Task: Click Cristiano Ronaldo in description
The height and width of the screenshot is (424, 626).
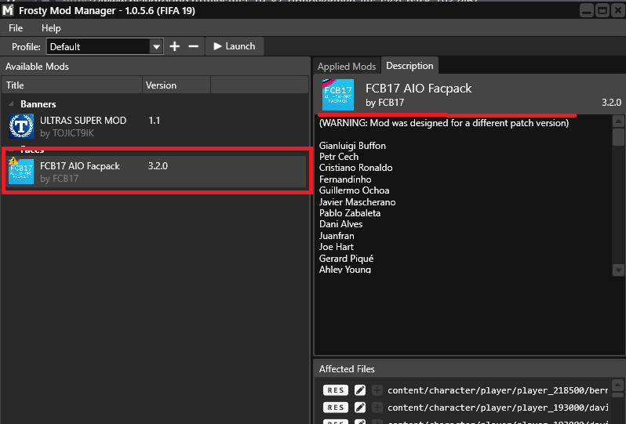Action: 355,168
